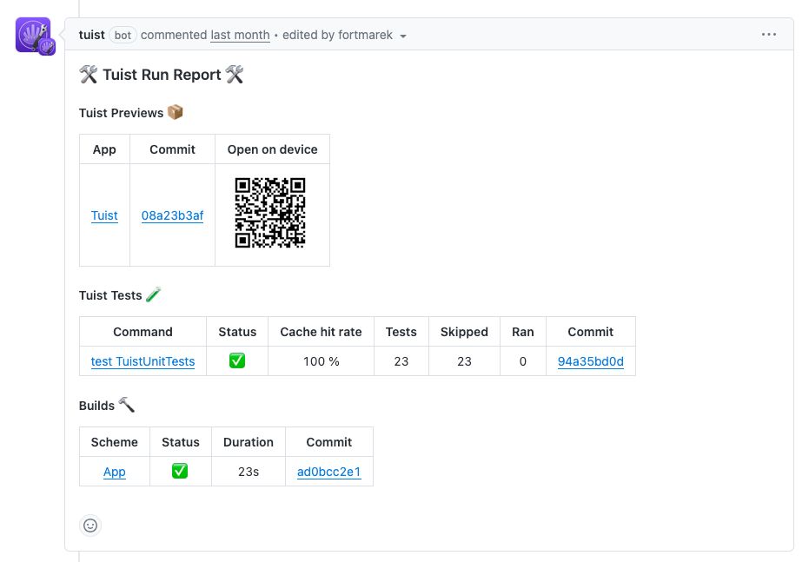Viewport: 809px width, 562px height.
Task: Open commit ad0bcc2e1 link
Action: click(x=328, y=472)
